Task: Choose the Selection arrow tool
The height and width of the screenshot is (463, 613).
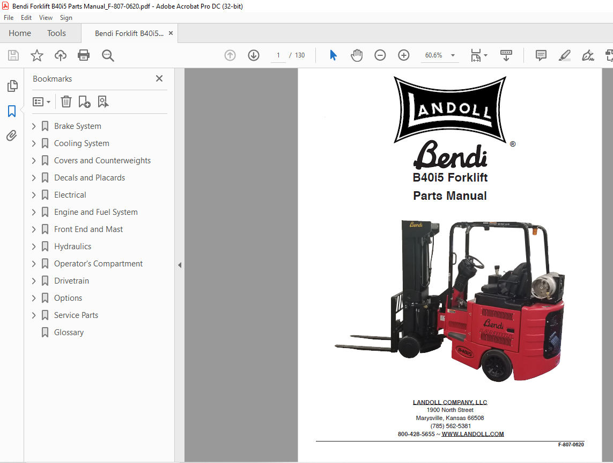Action: (333, 55)
